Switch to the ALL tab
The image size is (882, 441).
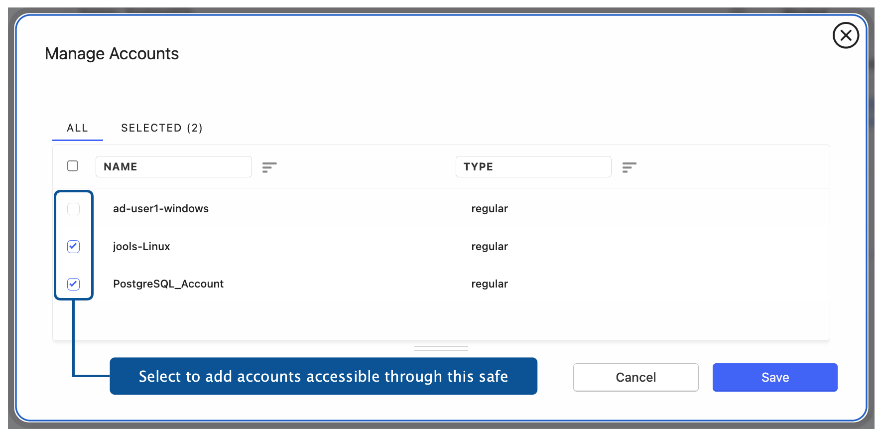click(77, 128)
